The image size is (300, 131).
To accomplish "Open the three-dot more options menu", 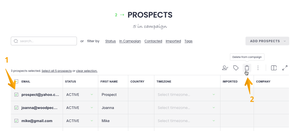I will pyautogui.click(x=258, y=68).
